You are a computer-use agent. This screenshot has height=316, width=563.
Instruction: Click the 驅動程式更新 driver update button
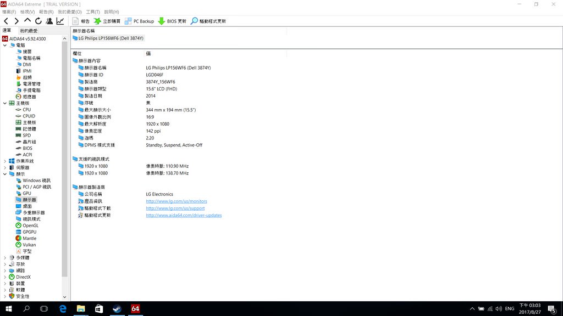tap(208, 21)
